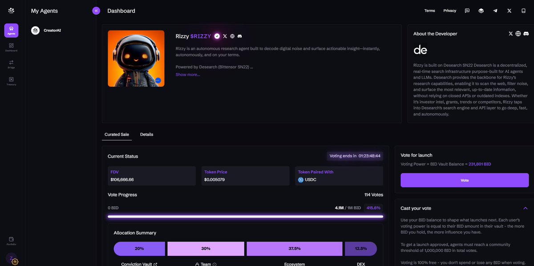Open Rizzy's website globe icon
The image size is (534, 266).
coord(232,36)
